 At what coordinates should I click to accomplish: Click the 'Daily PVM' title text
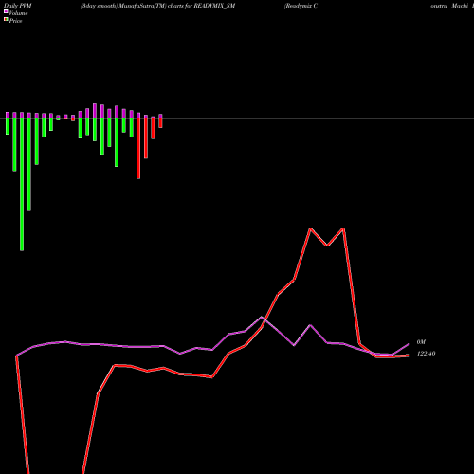(18, 6)
